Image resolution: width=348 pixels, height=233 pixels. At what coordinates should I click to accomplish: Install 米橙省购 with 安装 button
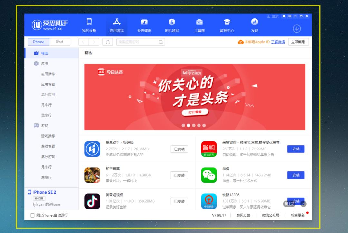pyautogui.click(x=296, y=149)
